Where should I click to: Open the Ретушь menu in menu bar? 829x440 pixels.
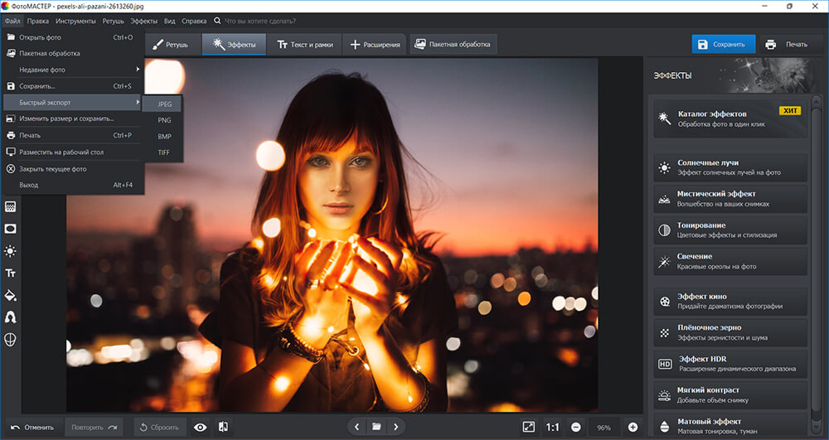coord(113,21)
